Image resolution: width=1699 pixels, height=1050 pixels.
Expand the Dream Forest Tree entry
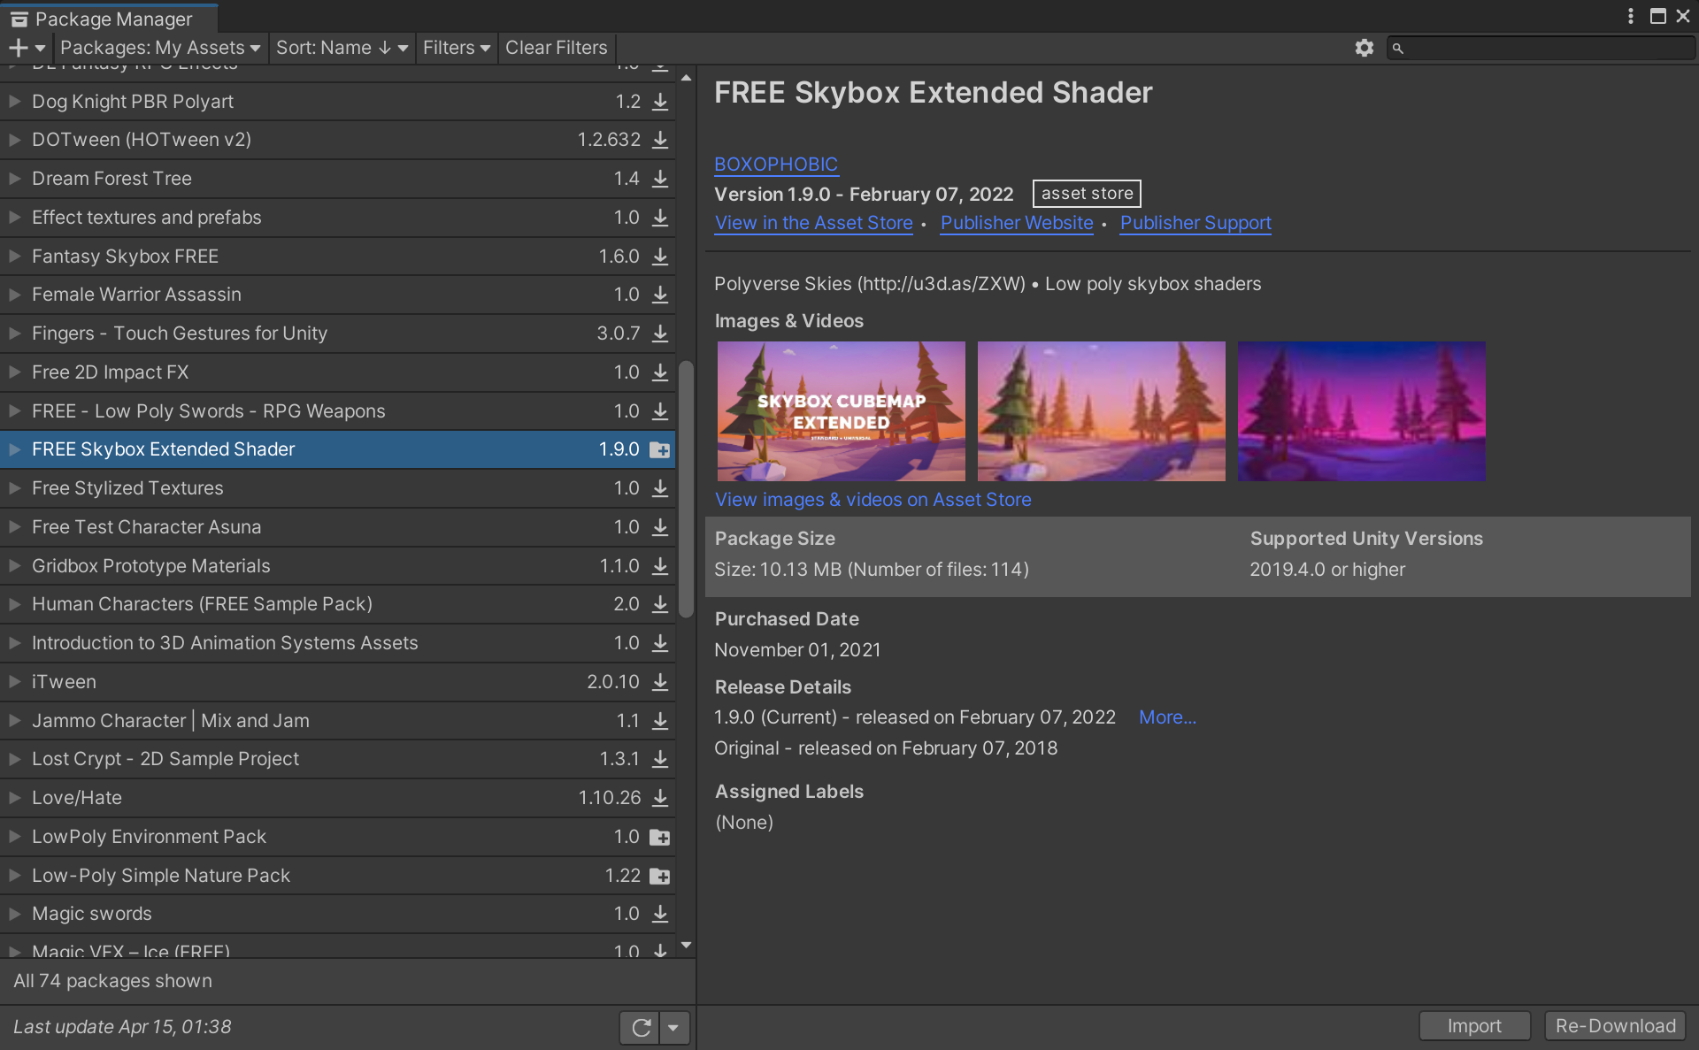click(15, 179)
